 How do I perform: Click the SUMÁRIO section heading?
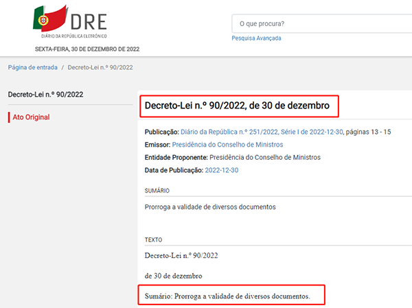click(157, 191)
